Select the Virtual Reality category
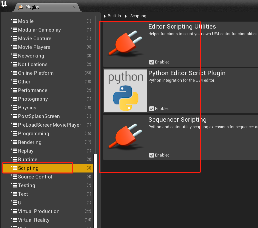This screenshot has width=258, height=228. click(x=48, y=220)
